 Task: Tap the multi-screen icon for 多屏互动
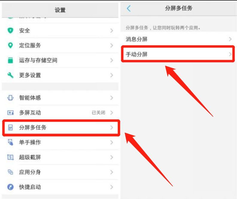(10, 113)
